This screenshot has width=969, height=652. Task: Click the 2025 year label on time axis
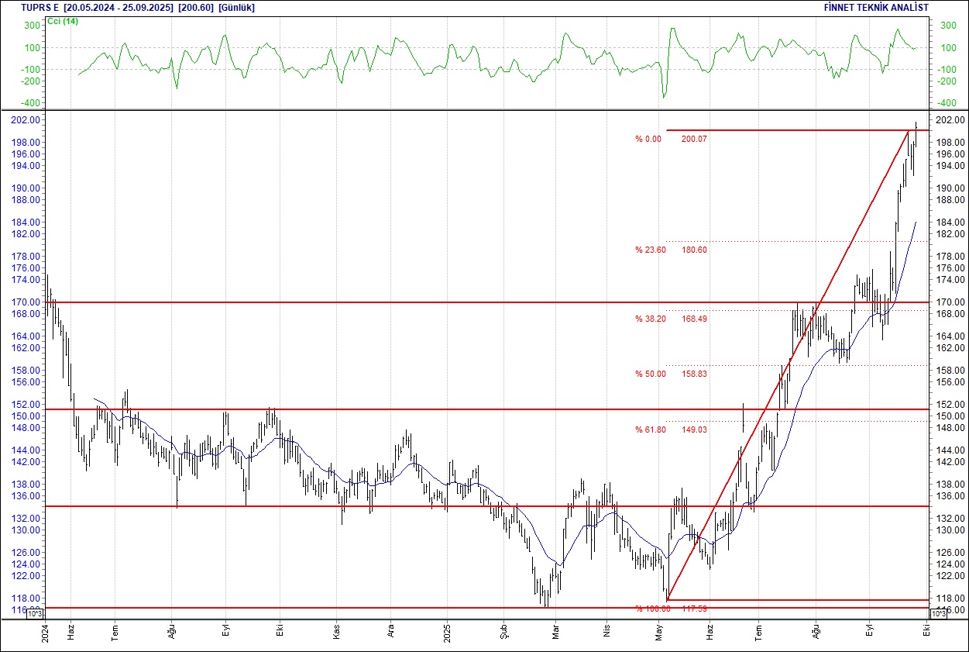coord(448,632)
